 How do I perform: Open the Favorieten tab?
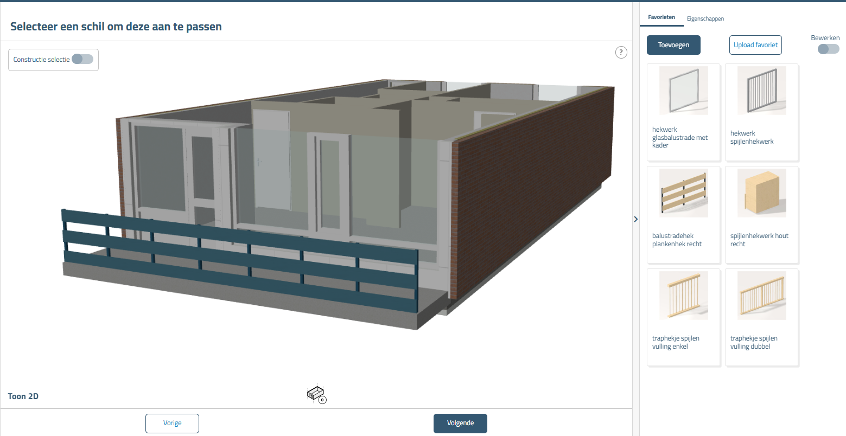pos(661,17)
